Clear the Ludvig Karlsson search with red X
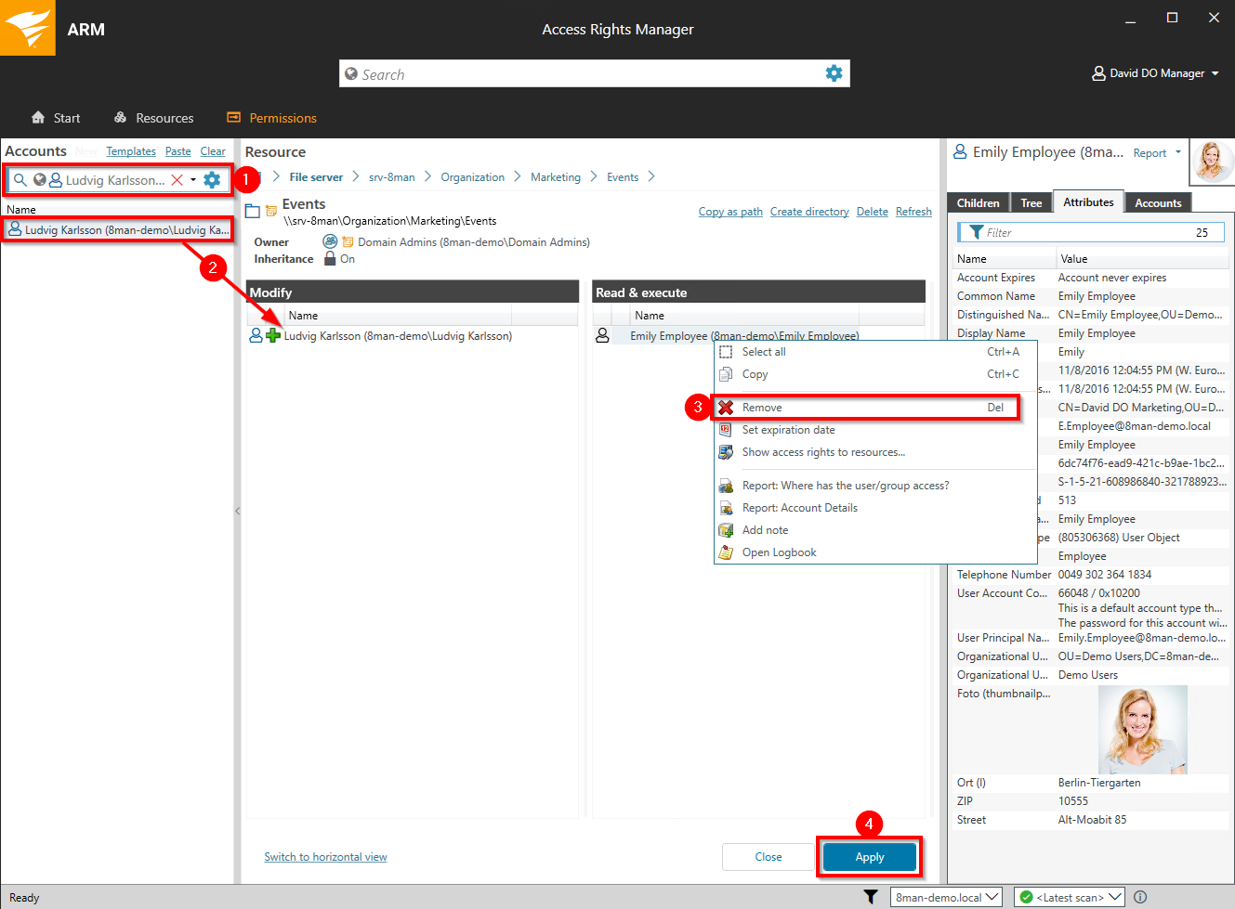 [x=177, y=180]
